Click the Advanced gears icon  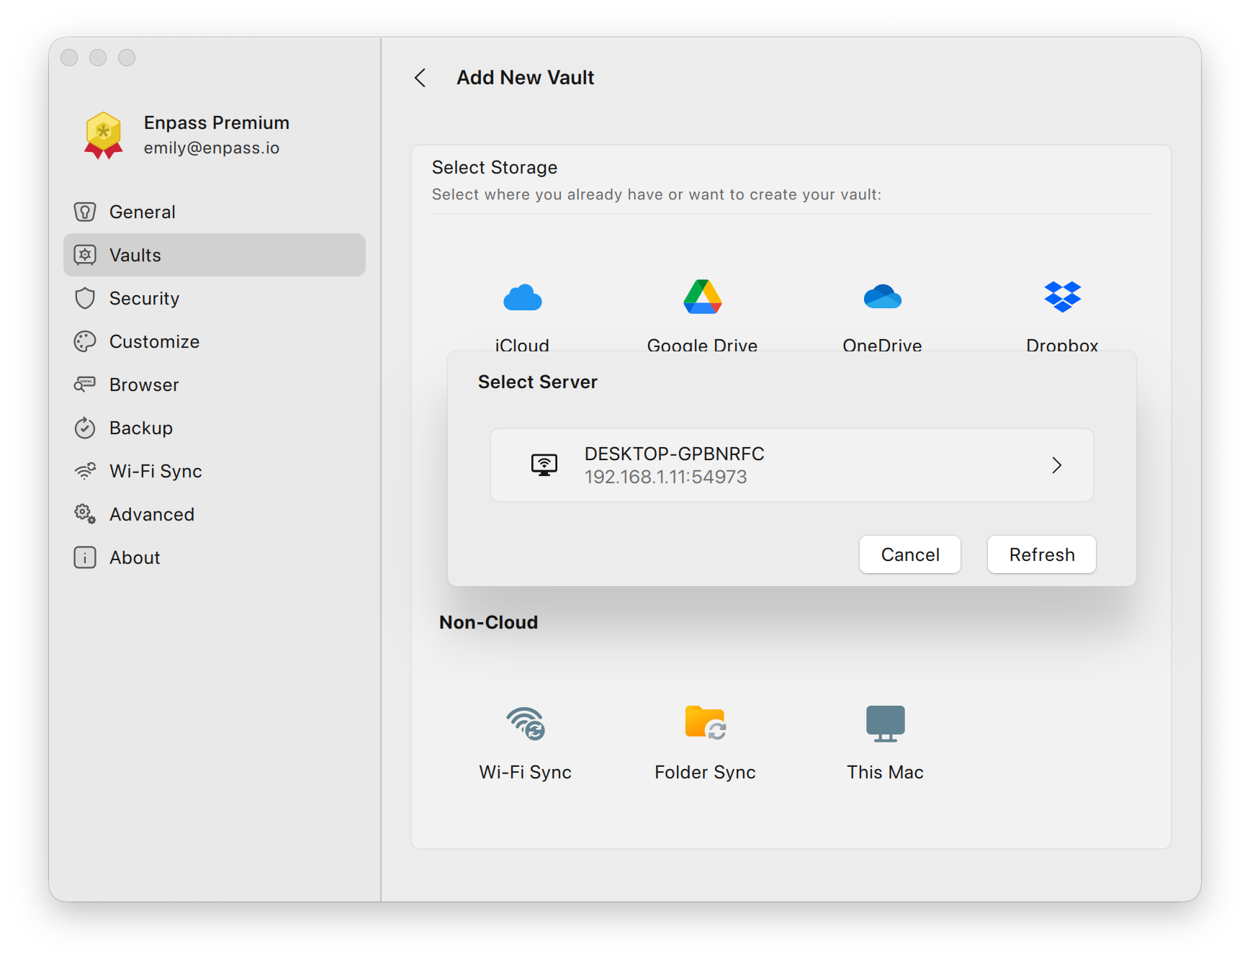[85, 514]
